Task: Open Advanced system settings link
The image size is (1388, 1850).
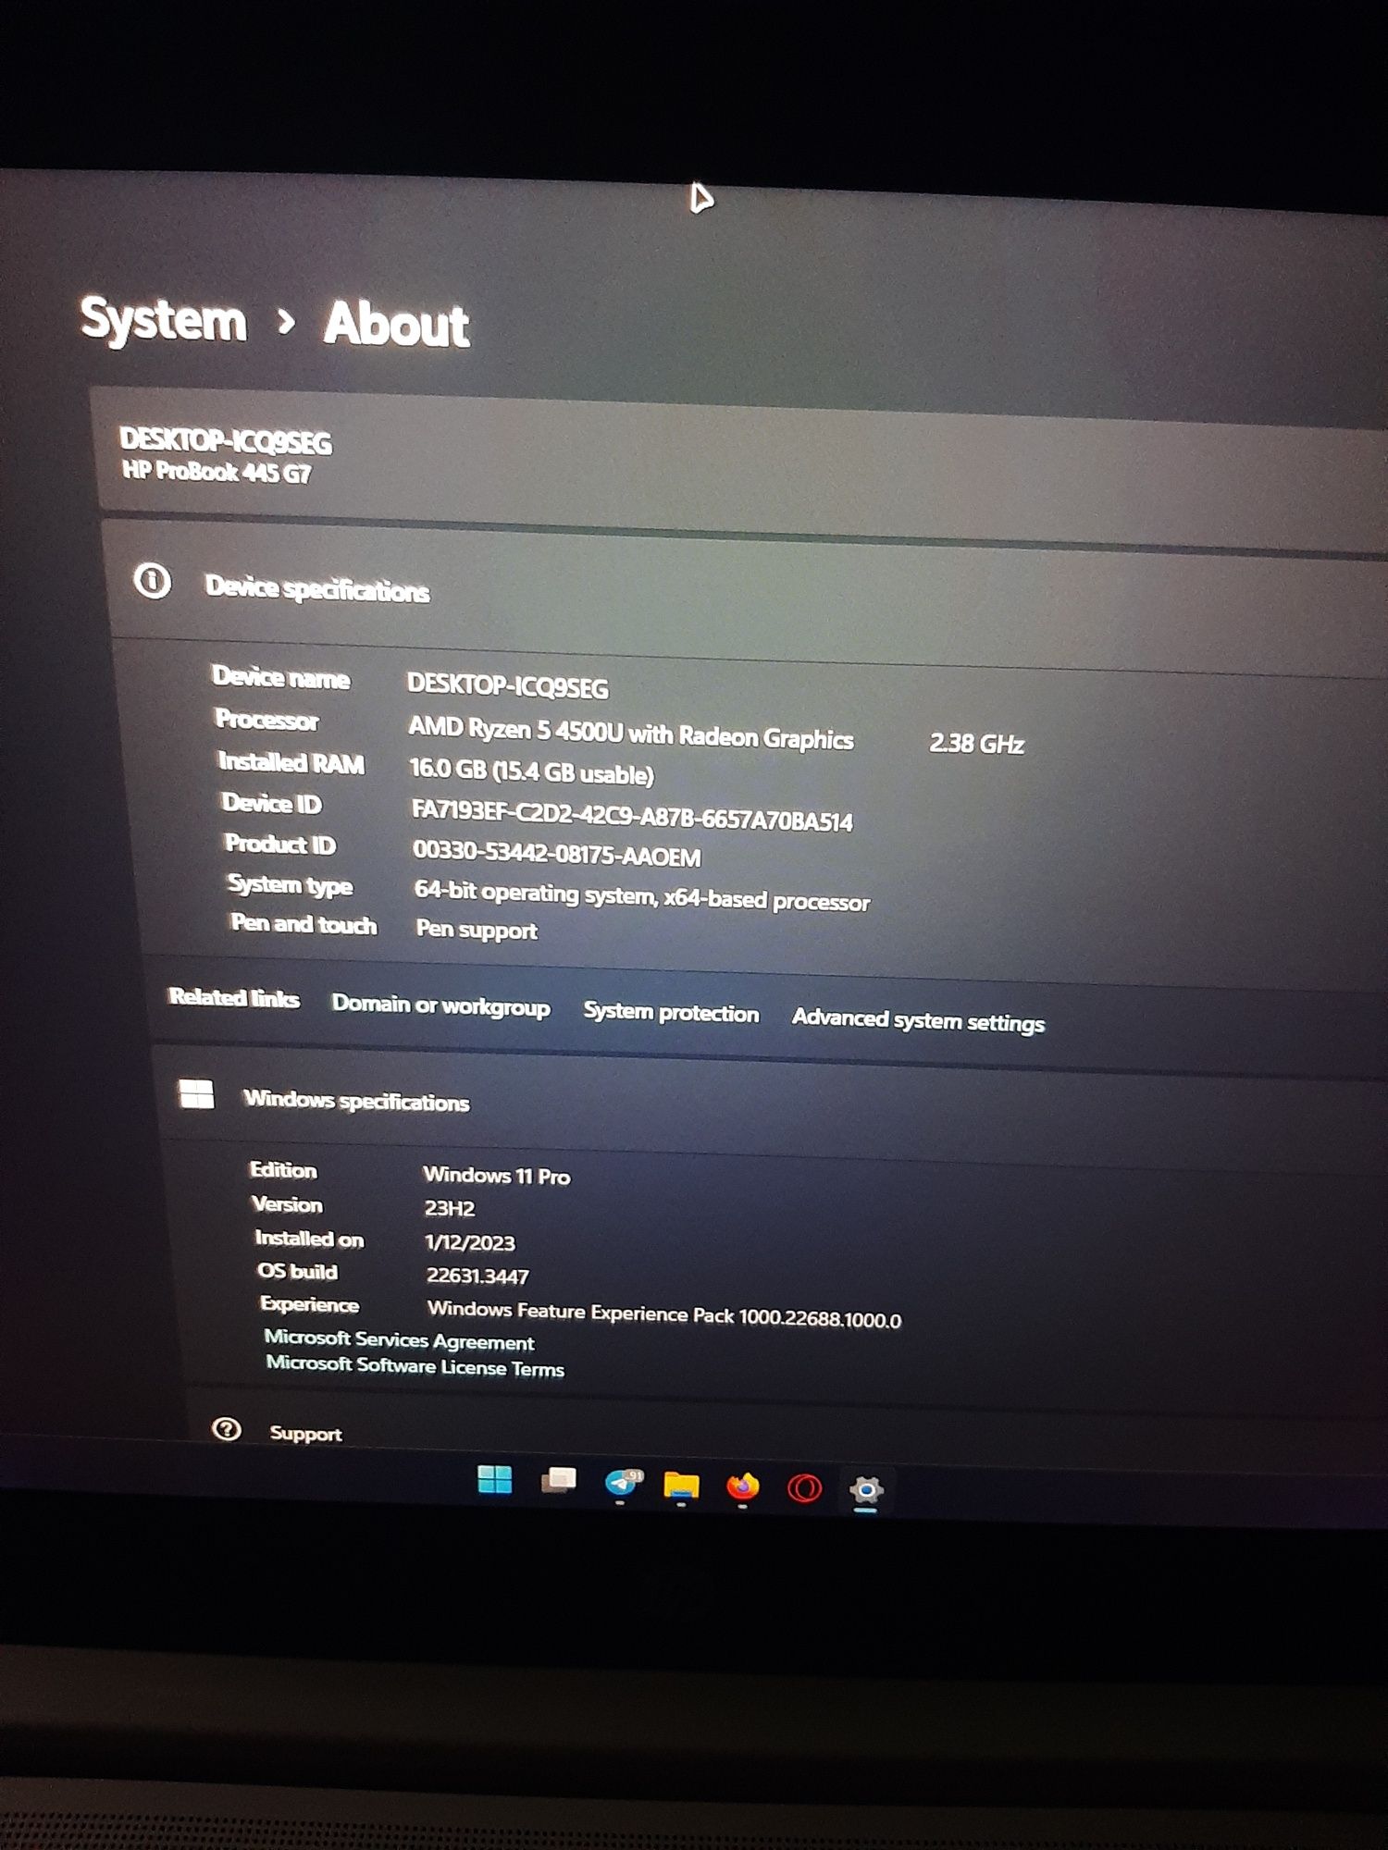Action: pyautogui.click(x=918, y=1020)
